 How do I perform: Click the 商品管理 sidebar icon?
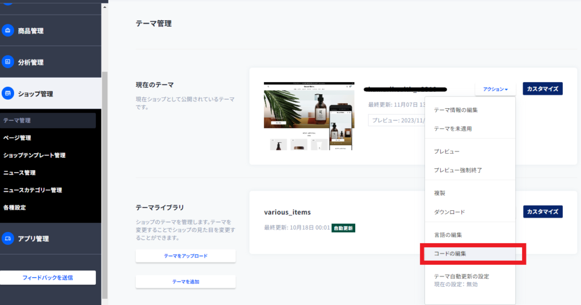pos(7,31)
